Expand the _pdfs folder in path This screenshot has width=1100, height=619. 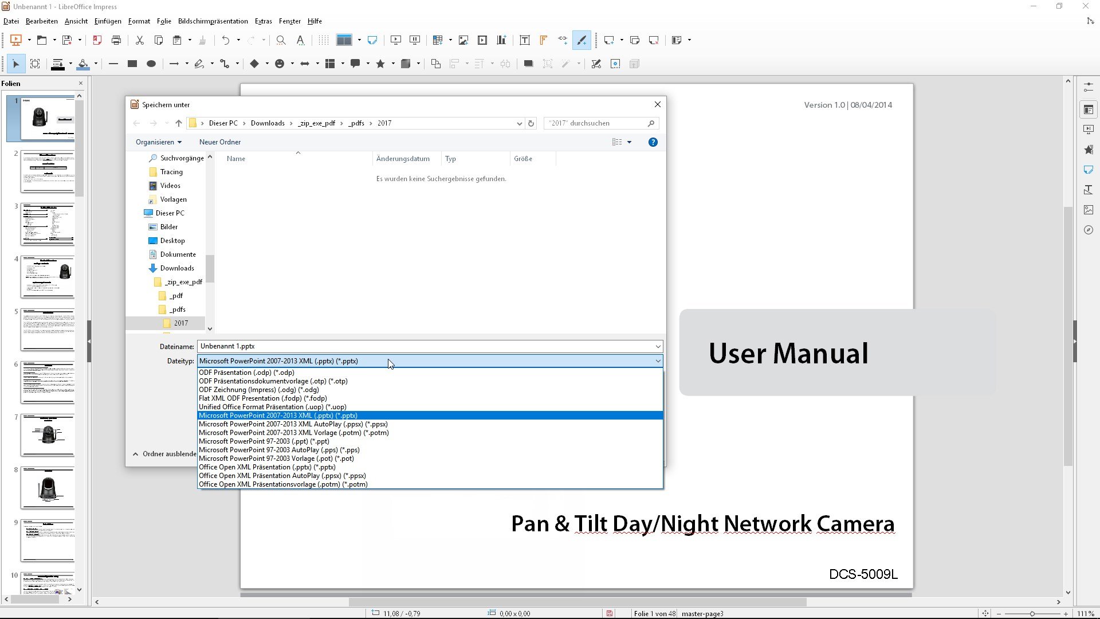click(x=356, y=123)
